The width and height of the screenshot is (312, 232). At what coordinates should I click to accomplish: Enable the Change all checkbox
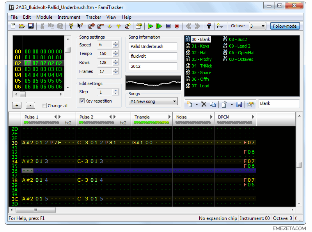(44, 106)
